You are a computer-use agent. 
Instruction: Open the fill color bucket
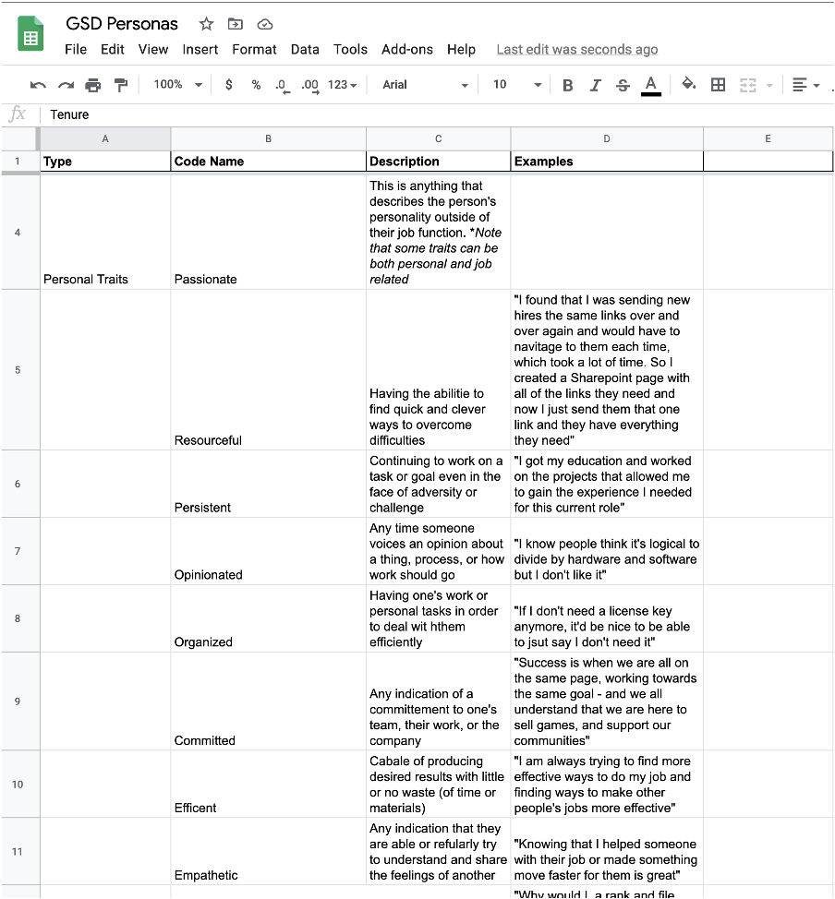coord(689,85)
